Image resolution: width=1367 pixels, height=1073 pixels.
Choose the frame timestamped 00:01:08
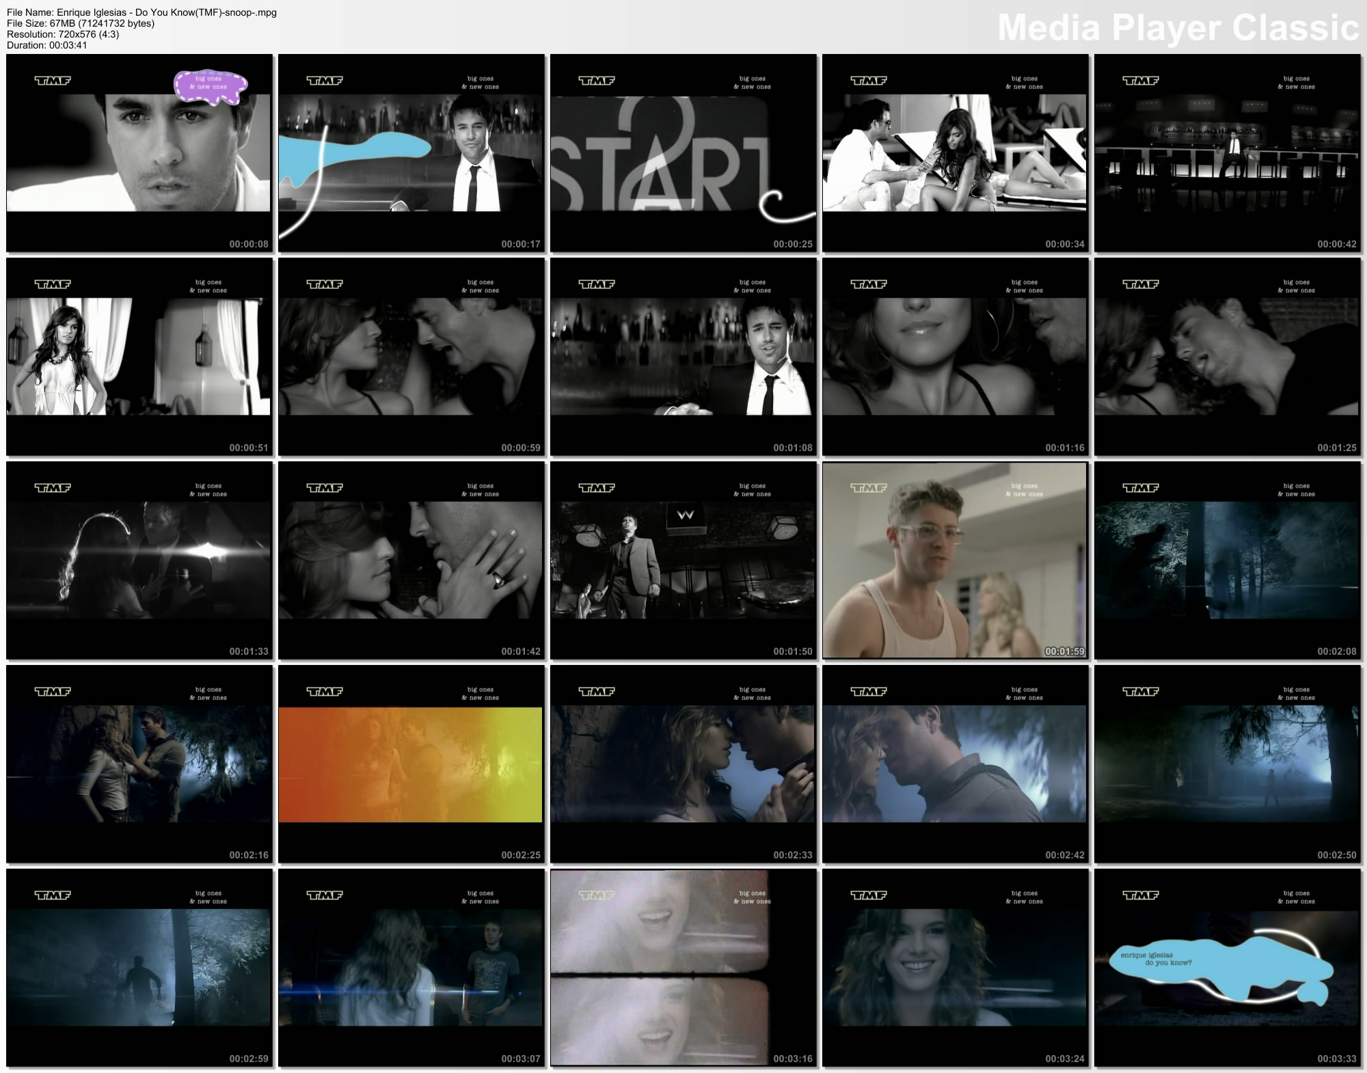pyautogui.click(x=683, y=356)
